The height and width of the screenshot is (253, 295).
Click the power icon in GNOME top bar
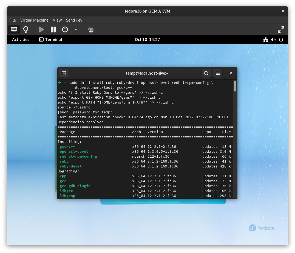pyautogui.click(x=281, y=40)
